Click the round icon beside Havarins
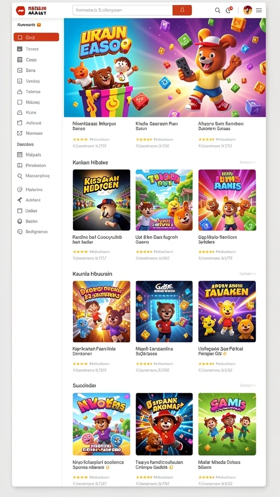 (19, 190)
